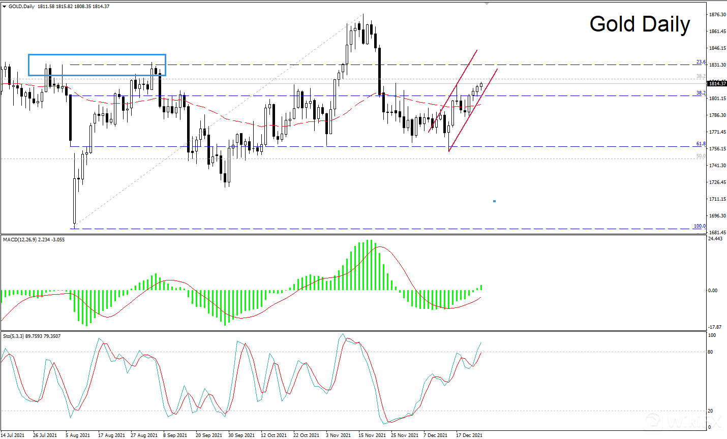Click the gray 50.0 Fibonacci level label
Screen dimensions: 727x439
pyautogui.click(x=701, y=156)
